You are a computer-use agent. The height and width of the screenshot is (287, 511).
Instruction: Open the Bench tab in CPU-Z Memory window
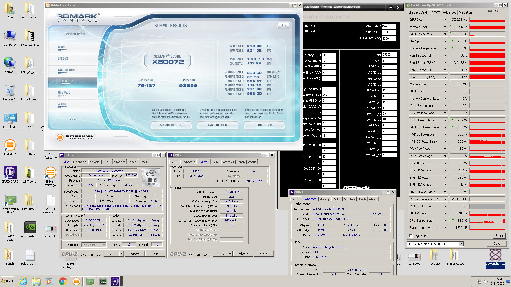coord(241,162)
